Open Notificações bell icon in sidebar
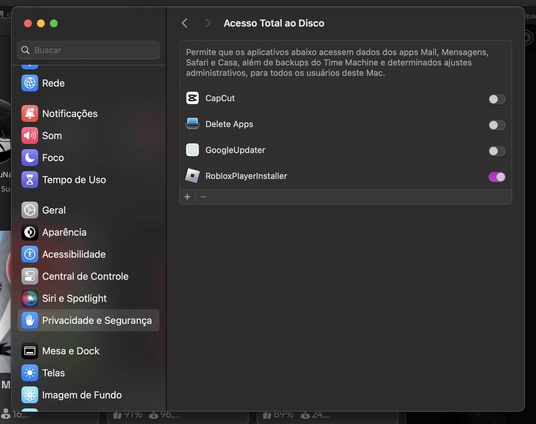Viewport: 536px width, 424px height. point(30,113)
